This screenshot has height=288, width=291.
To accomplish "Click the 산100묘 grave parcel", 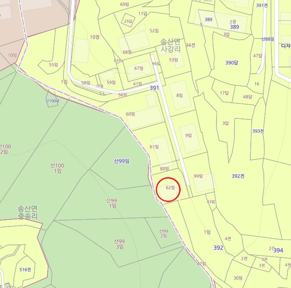I will [x=52, y=101].
